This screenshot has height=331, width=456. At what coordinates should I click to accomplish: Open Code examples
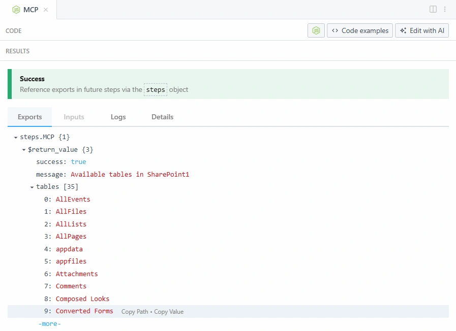click(360, 30)
